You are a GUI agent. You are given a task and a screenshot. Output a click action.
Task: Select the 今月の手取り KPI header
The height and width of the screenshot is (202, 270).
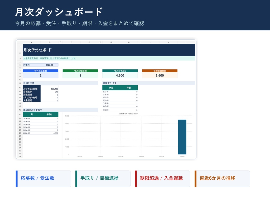coord(120,71)
